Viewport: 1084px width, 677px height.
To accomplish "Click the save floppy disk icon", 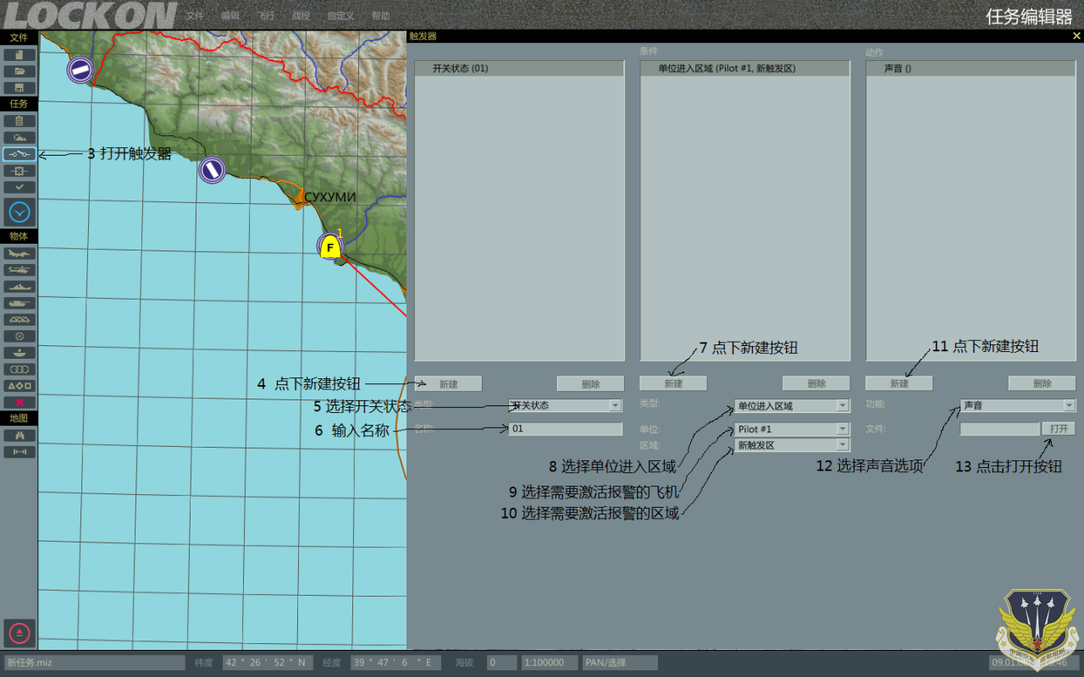I will 19,87.
